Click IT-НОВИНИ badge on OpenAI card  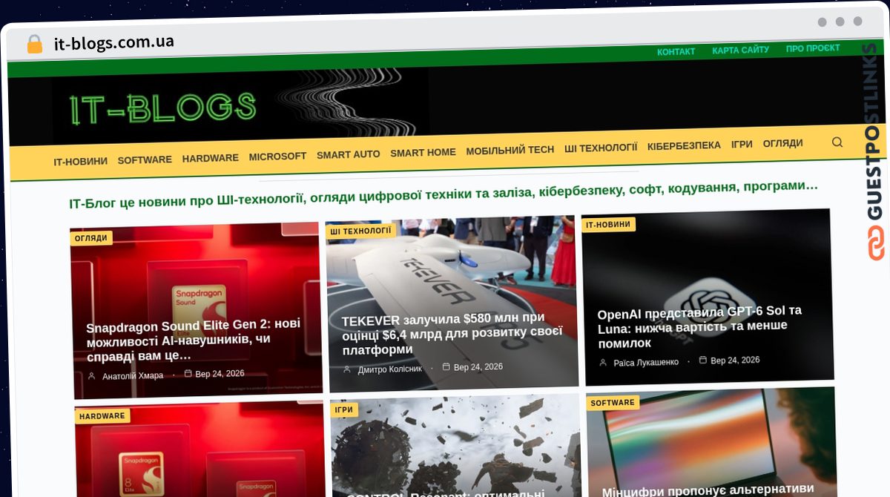pyautogui.click(x=608, y=225)
